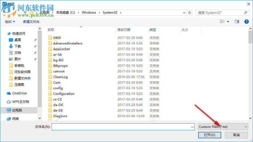Select 河东软件园 in the sidebar

coord(22,72)
